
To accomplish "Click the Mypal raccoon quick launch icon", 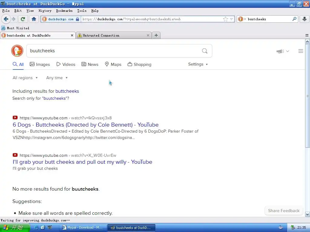I will pyautogui.click(x=50, y=227).
